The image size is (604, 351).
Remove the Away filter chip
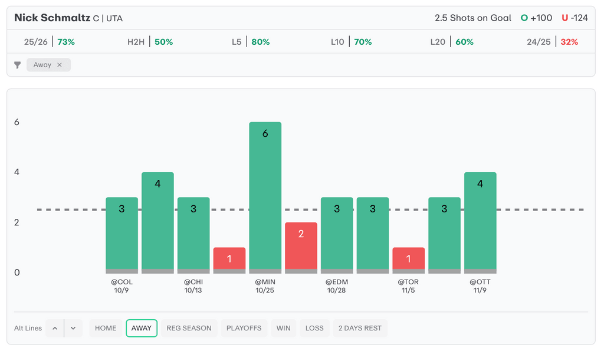coord(60,65)
